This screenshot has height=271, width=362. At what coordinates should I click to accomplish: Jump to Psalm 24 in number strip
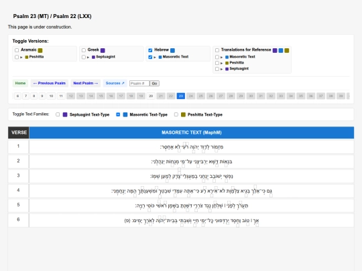pyautogui.click(x=191, y=96)
